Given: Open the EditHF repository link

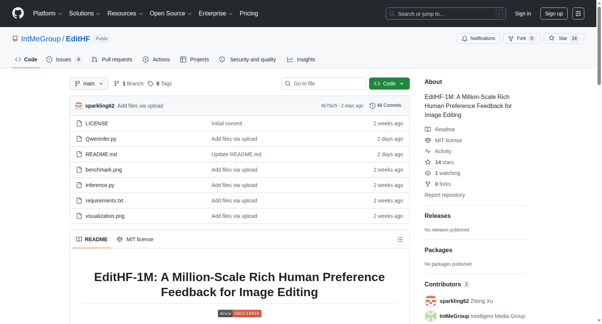Looking at the screenshot, I should pos(78,39).
